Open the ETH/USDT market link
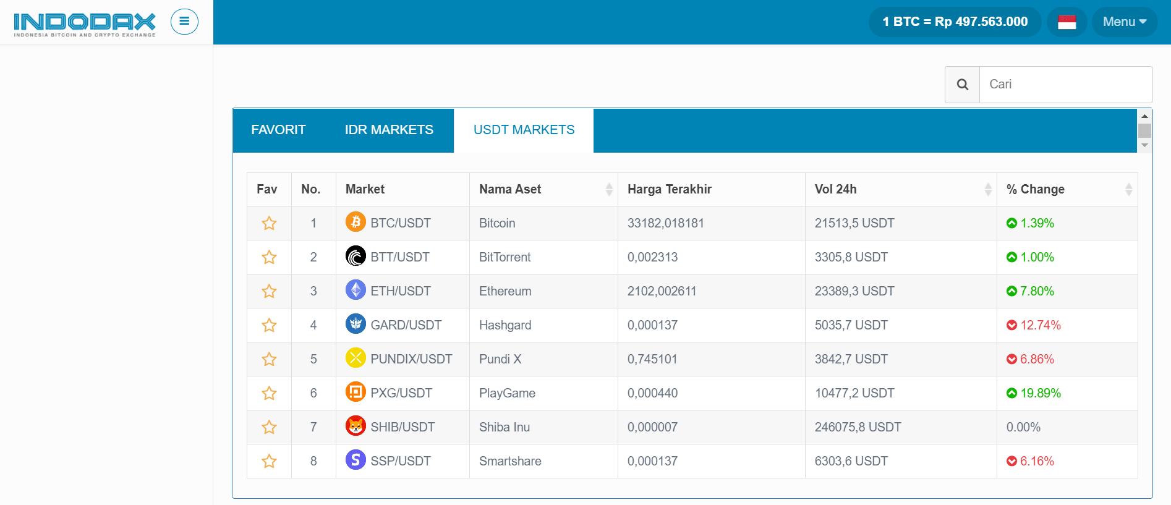 coord(401,291)
